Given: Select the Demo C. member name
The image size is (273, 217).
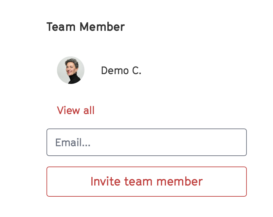Looking at the screenshot, I should 121,70.
